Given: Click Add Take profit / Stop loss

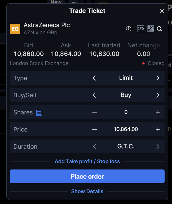Looking at the screenshot, I should pyautogui.click(x=87, y=161).
